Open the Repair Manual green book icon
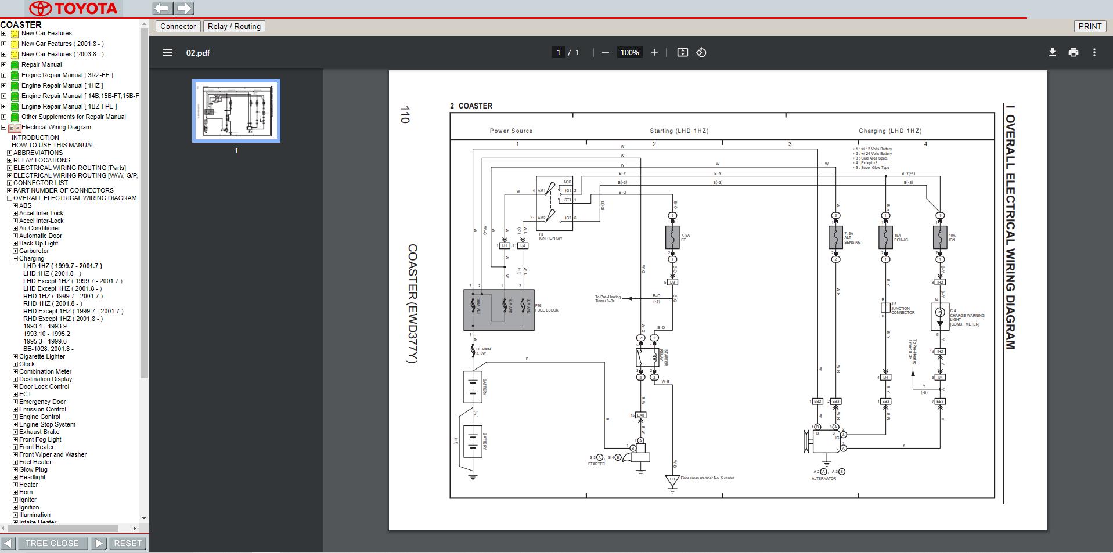Image resolution: width=1113 pixels, height=553 pixels. tap(15, 65)
